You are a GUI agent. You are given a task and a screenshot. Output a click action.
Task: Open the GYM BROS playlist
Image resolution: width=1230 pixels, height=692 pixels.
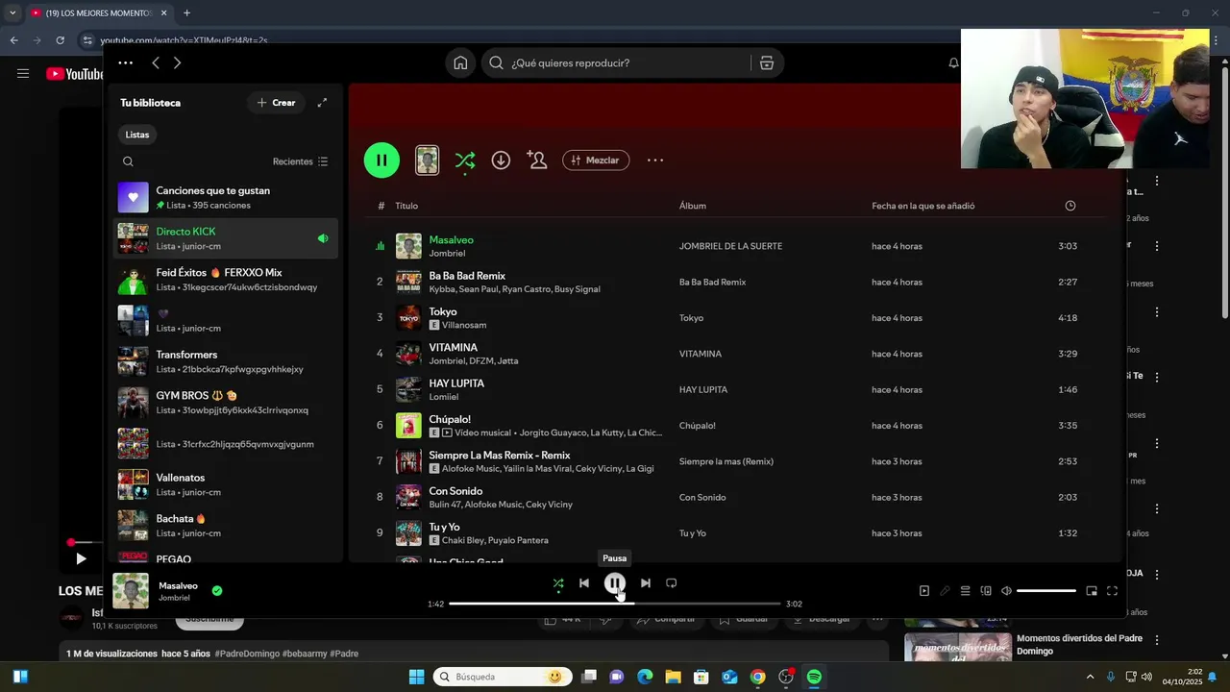tap(226, 403)
